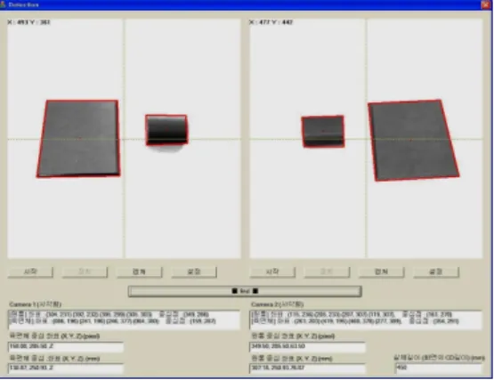Click the small dark block in Camera 2 view

(x=322, y=132)
